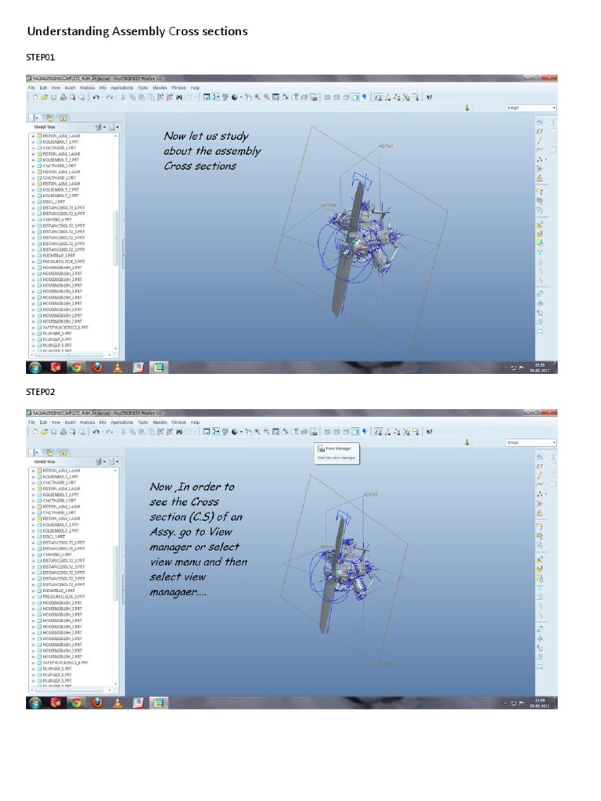Click the Open folder icon in STEP02 screenshot
Viewport: 601px width, 801px height.
(45, 432)
